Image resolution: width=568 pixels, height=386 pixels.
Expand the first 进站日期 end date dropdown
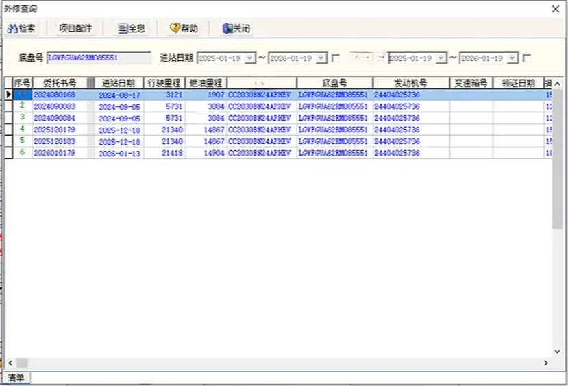(321, 58)
